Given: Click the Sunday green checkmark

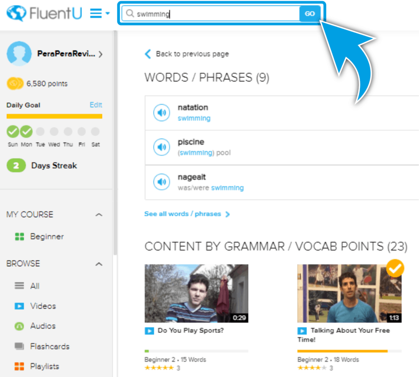Looking at the screenshot, I should point(13,132).
